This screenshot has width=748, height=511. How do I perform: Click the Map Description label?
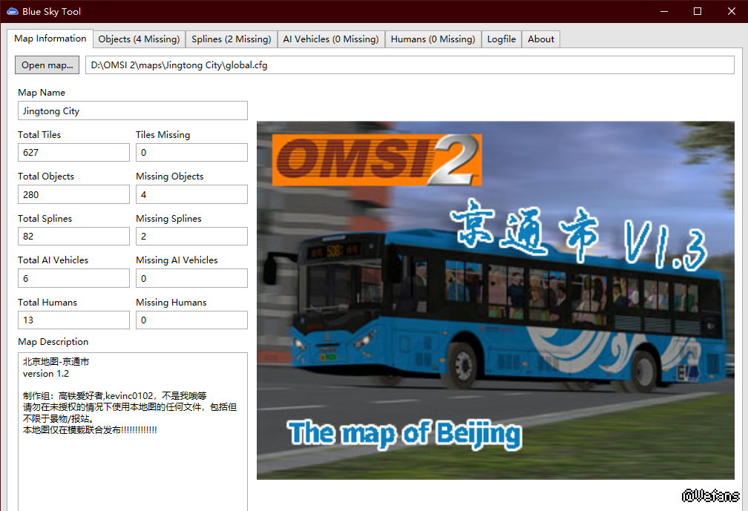53,342
